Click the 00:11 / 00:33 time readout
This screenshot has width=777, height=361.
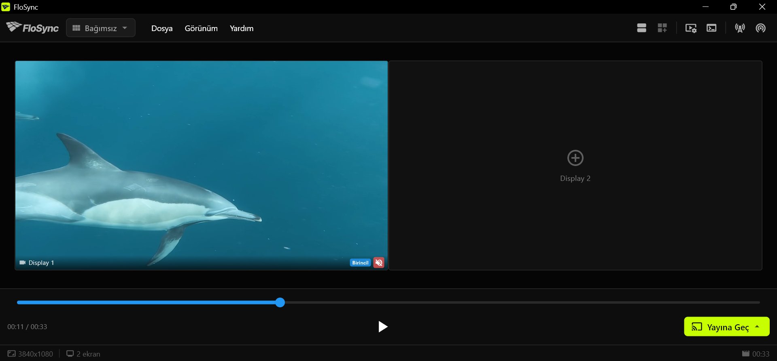coord(27,327)
